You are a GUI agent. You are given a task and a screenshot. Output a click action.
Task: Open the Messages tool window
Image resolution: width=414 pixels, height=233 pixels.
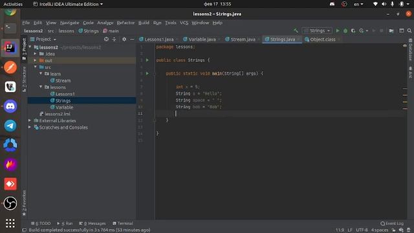coord(93,223)
